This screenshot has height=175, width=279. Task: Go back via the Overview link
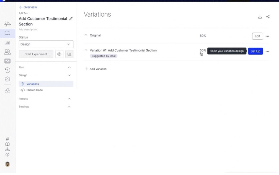coord(28,7)
